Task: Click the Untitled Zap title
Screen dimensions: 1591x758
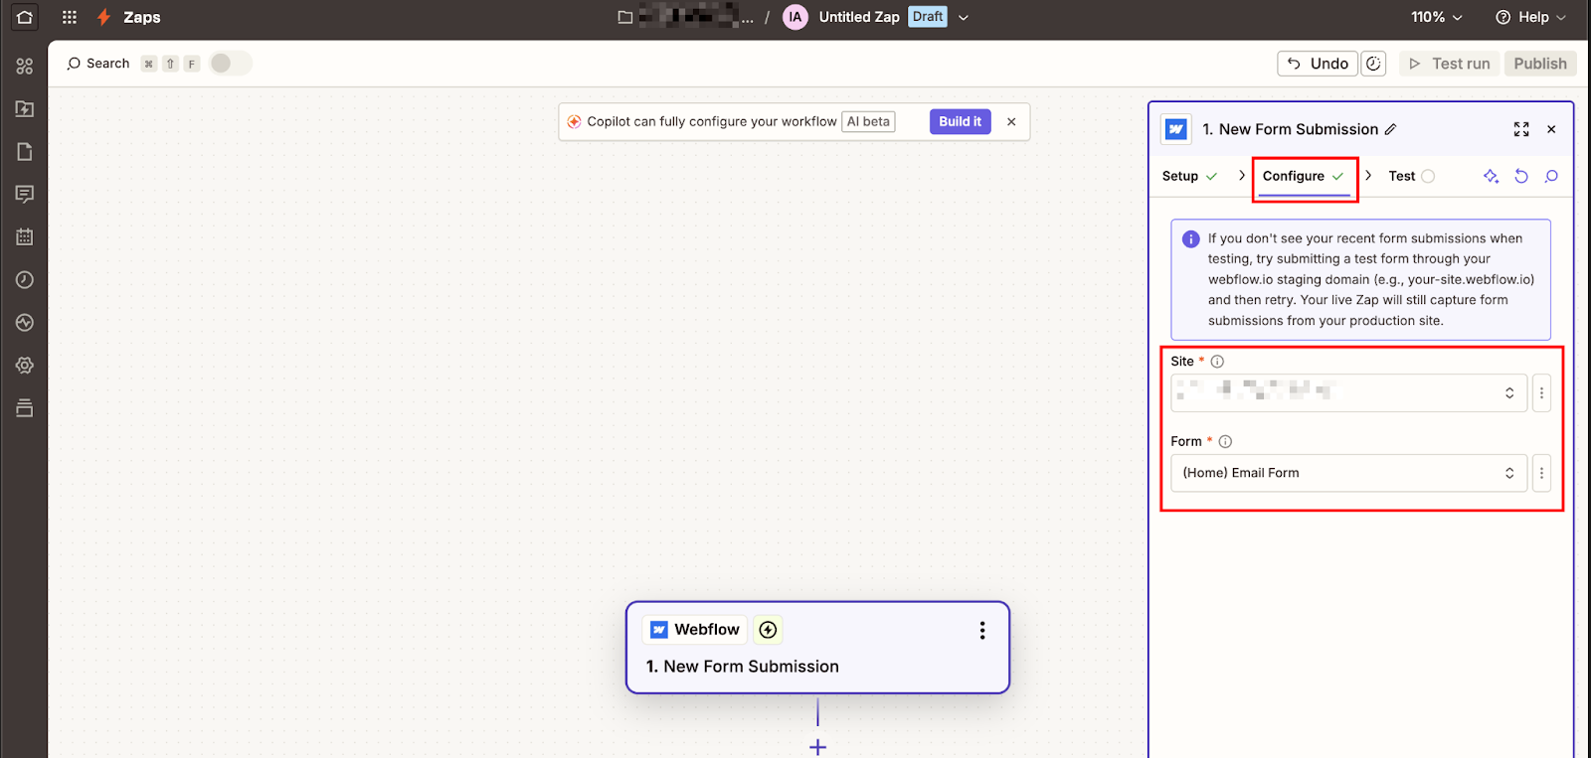Action: coord(859,17)
